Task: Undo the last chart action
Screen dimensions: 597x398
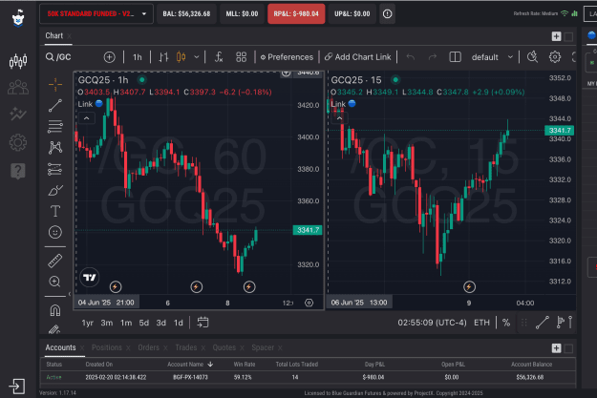Action: 411,57
